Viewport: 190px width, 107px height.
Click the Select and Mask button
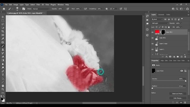pos(178,94)
